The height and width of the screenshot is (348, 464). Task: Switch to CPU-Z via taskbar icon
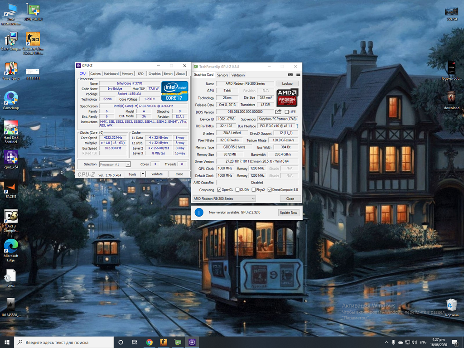click(x=192, y=342)
